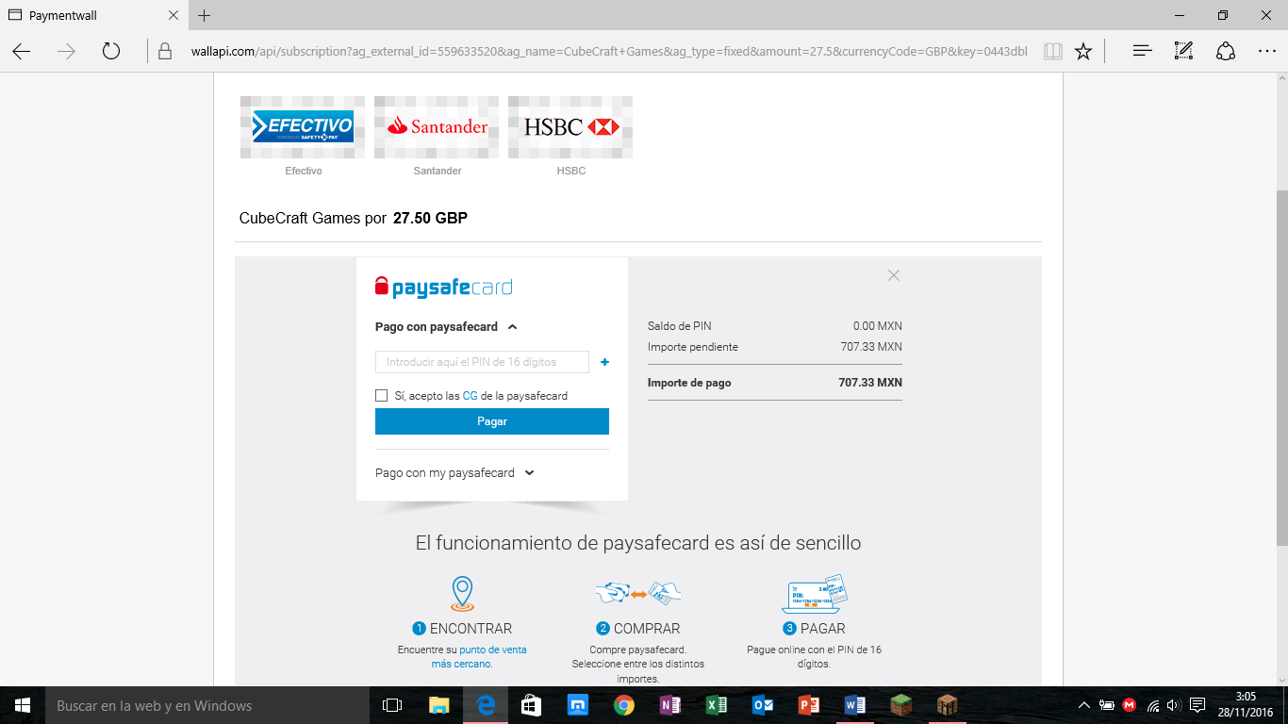Choose HSBC payment method
This screenshot has width=1288, height=724.
[570, 127]
